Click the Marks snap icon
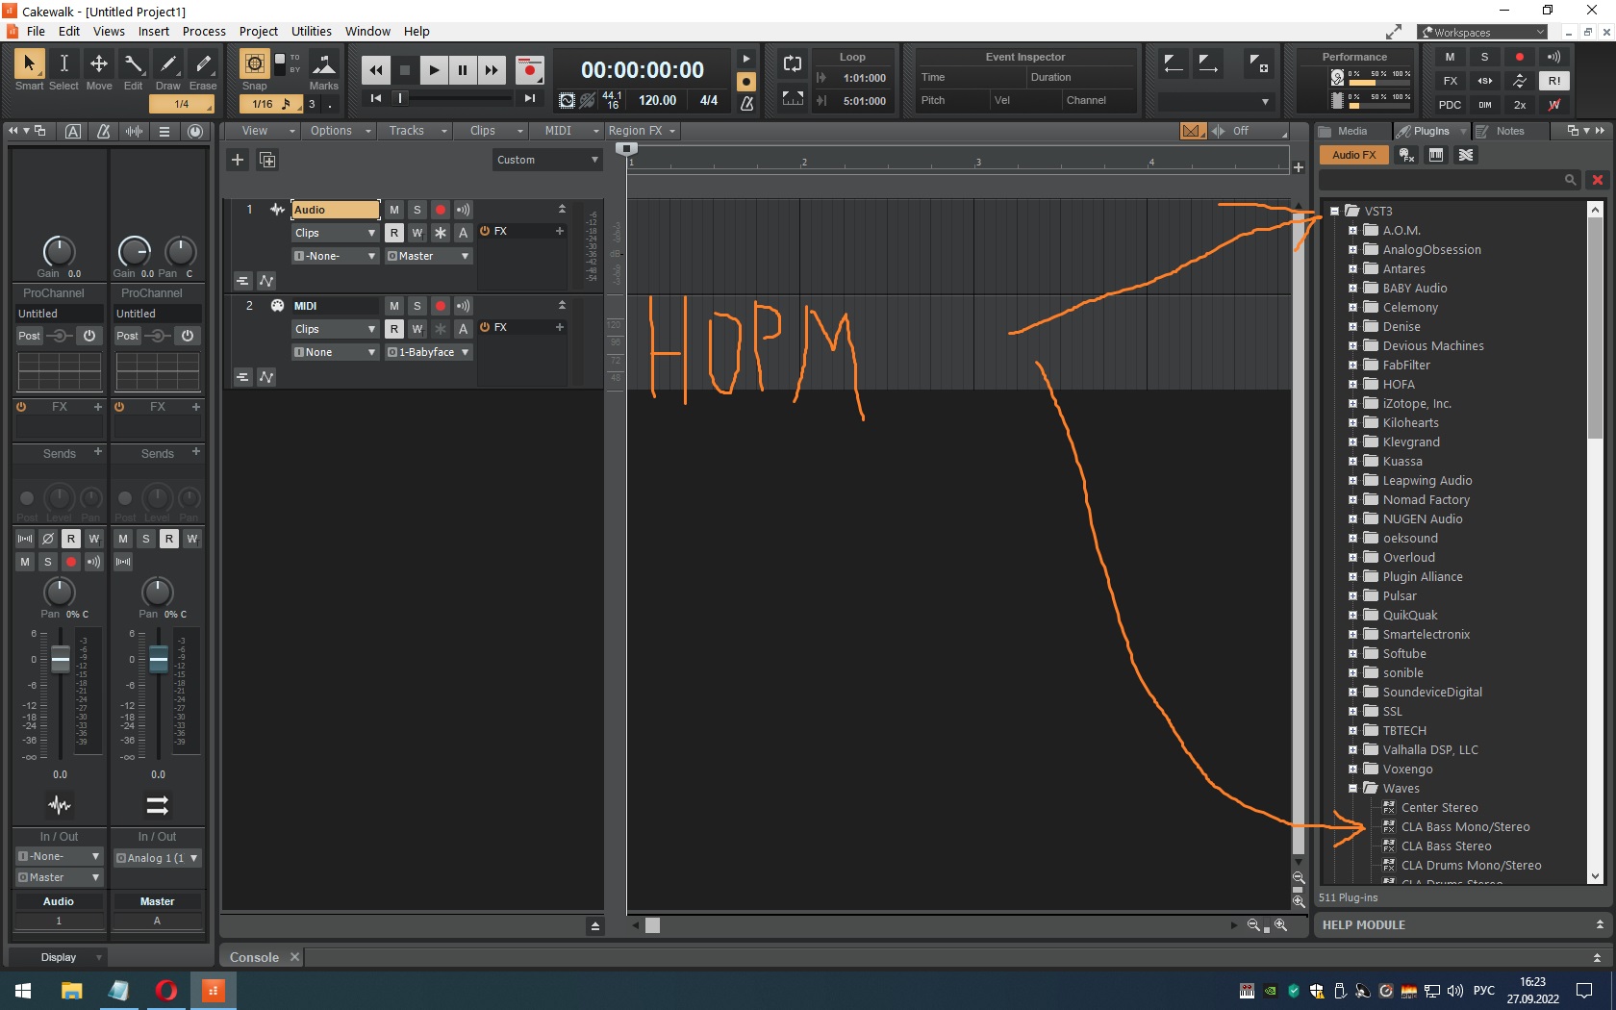The height and width of the screenshot is (1010, 1616). point(324,64)
